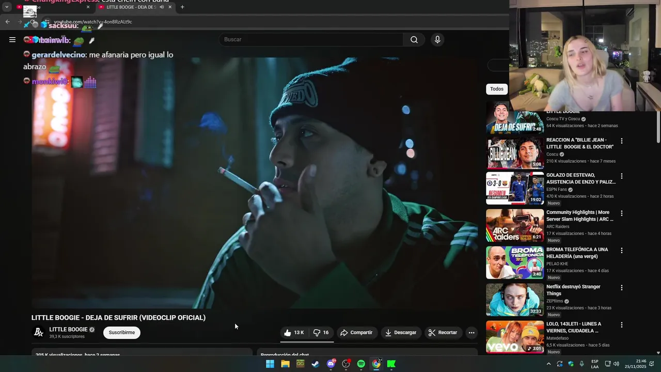Open the Windows Start menu

270,364
